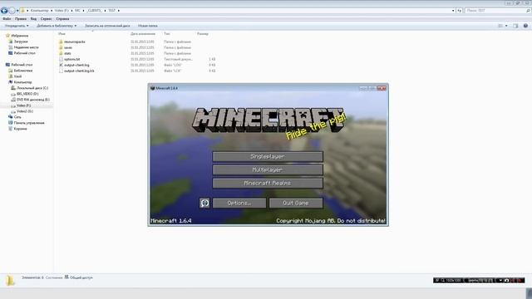This screenshot has height=299, width=532.
Task: Click the address bar refresh button
Action: (x=459, y=11)
